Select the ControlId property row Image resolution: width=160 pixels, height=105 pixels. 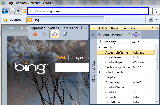coord(126,92)
